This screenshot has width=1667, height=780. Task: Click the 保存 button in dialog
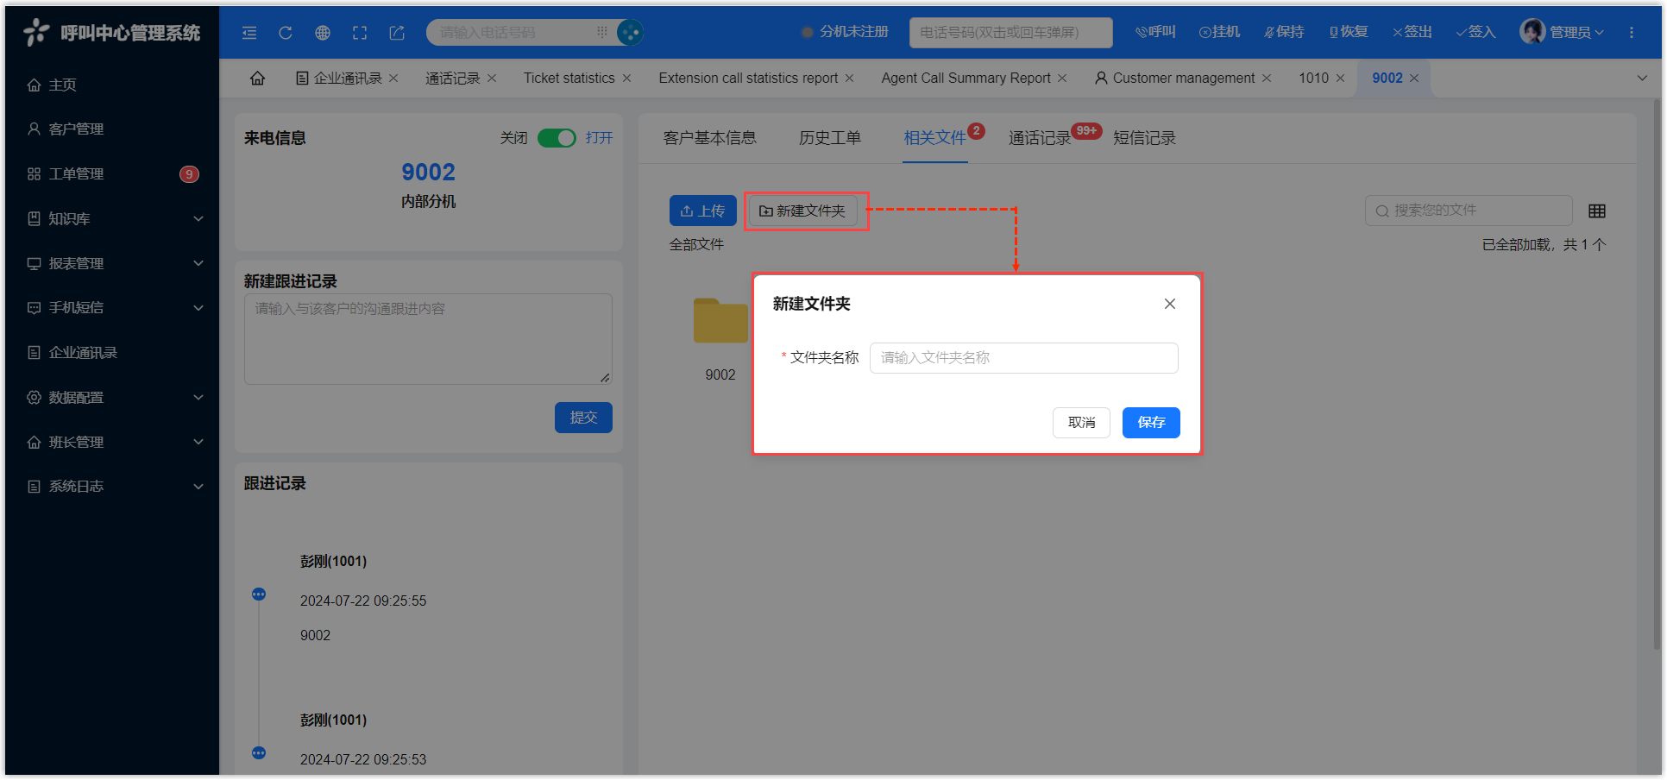pos(1150,423)
